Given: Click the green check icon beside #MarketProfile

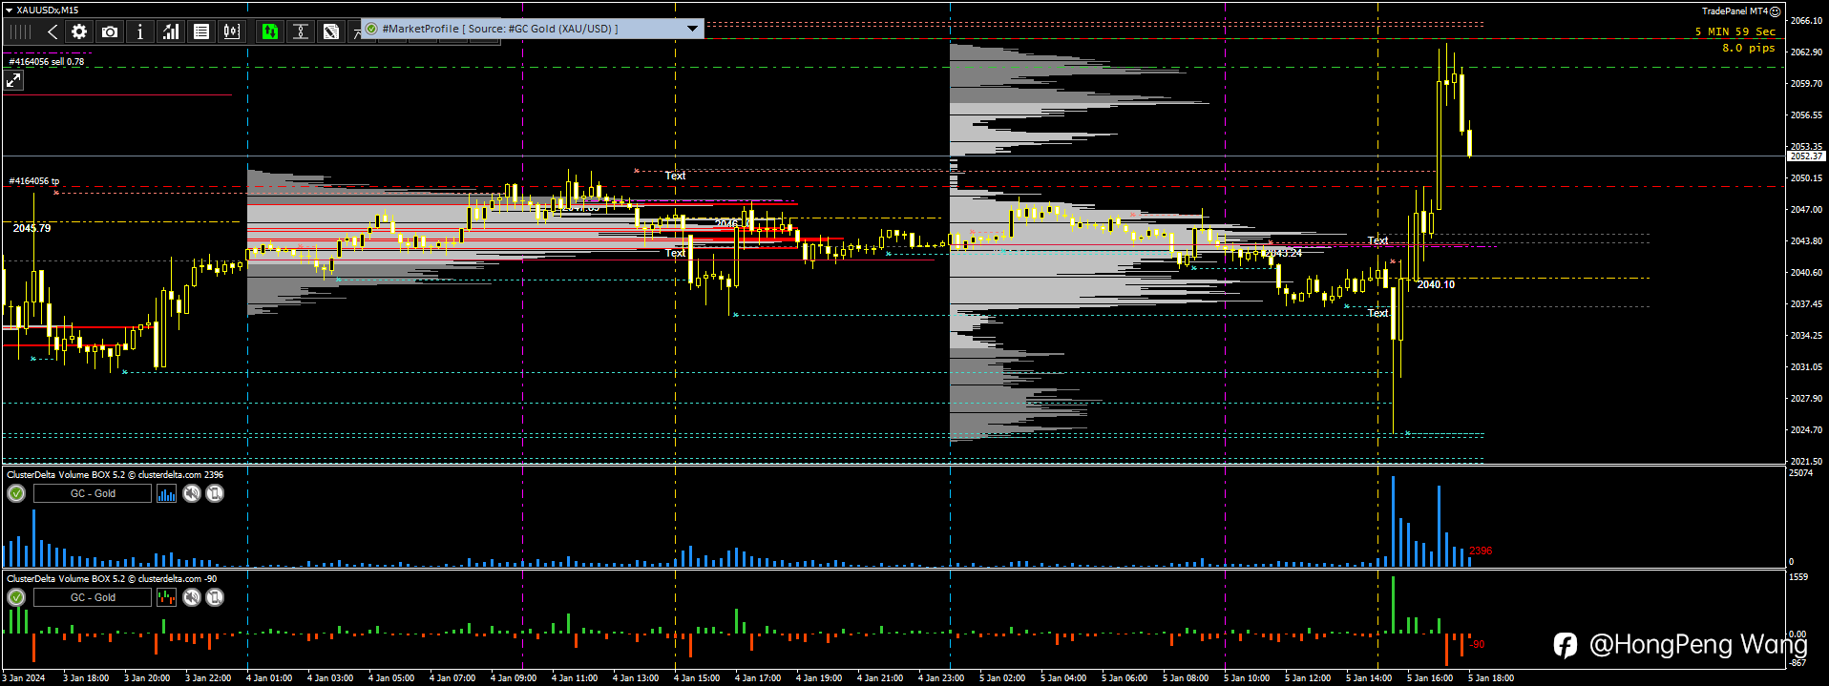Looking at the screenshot, I should (x=371, y=29).
